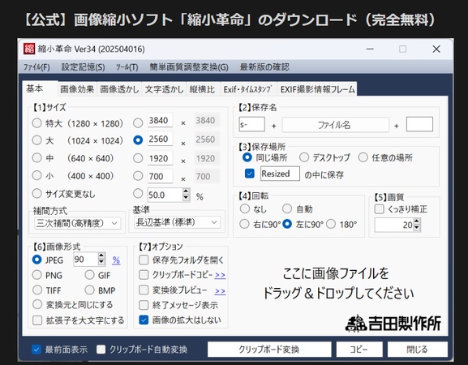This screenshot has height=365, width=468.
Task: Decrease JPEG quality value
Action: pyautogui.click(x=101, y=262)
